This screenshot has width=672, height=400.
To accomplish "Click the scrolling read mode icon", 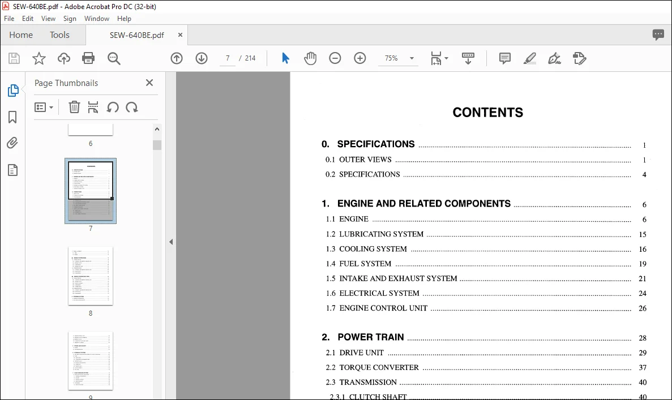I will (468, 58).
